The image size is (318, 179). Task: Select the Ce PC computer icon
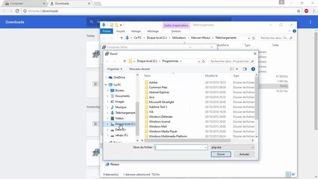point(110,85)
